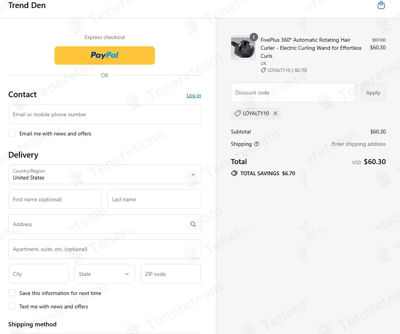Expand the State dropdown

click(105, 274)
